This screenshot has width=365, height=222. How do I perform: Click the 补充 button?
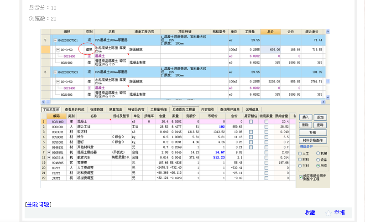point(313,133)
